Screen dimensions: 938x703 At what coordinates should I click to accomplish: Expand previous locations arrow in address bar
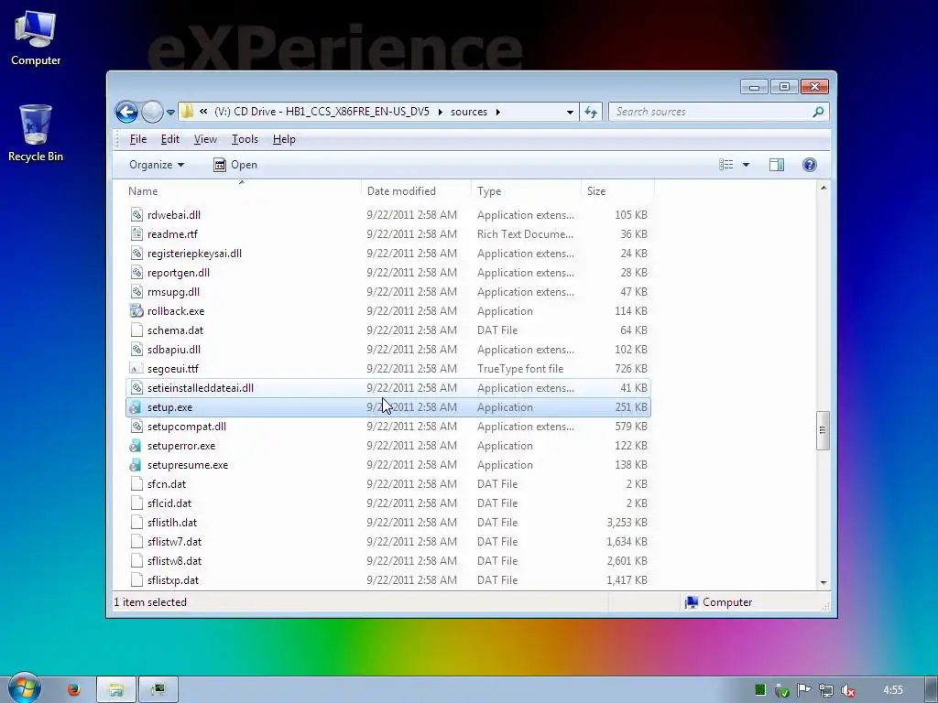click(570, 112)
